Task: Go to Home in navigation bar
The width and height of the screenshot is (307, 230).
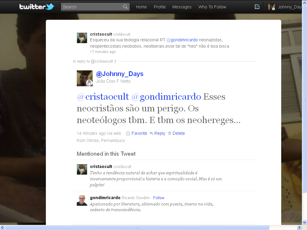Action: pos(142,7)
